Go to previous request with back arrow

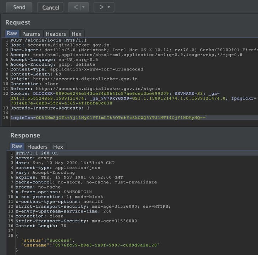click(x=76, y=7)
